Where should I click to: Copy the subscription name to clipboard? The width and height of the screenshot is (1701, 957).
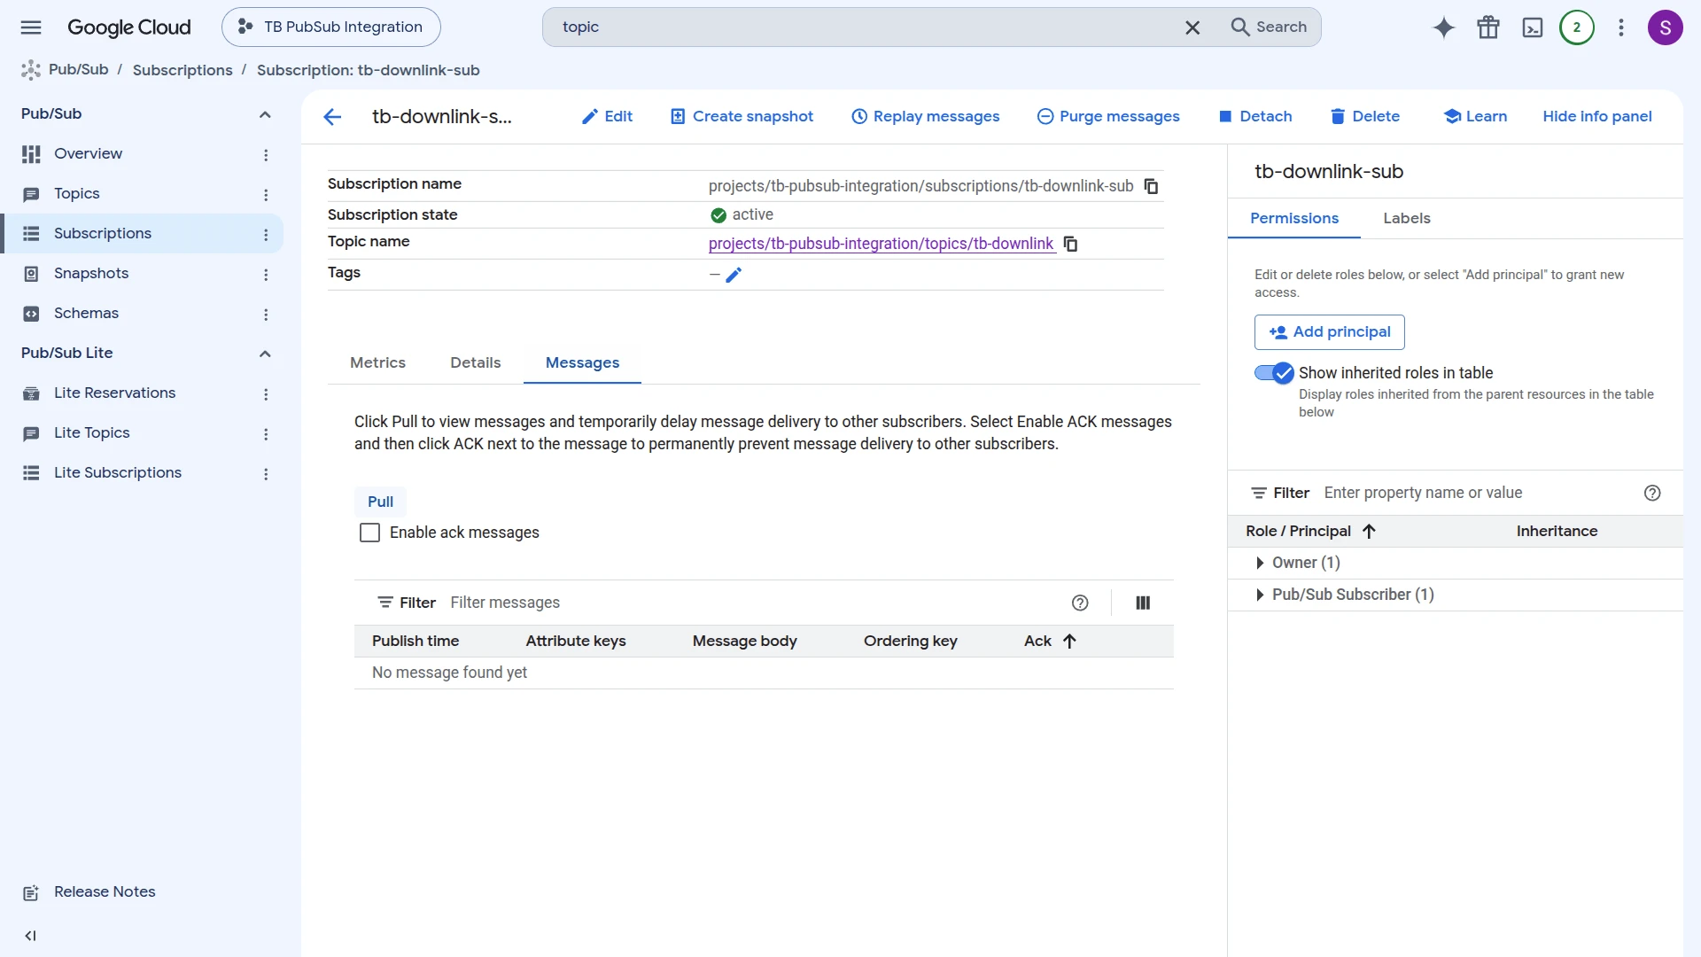1151,186
